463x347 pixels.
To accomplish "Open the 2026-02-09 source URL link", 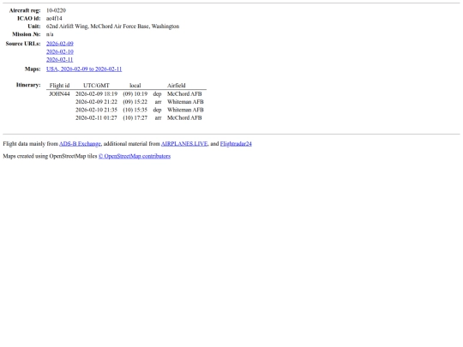I will (60, 44).
